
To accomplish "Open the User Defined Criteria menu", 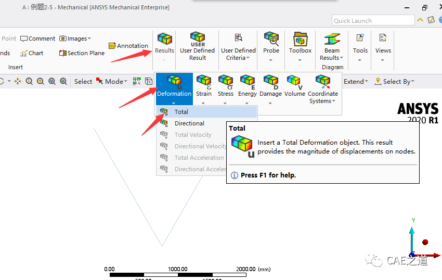I will [x=238, y=46].
